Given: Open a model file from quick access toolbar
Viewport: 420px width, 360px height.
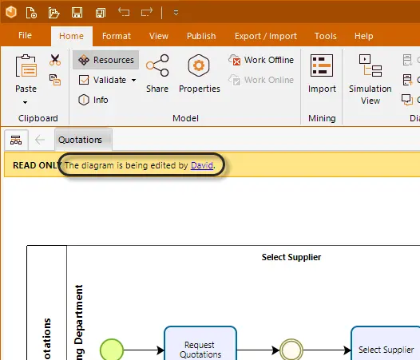Looking at the screenshot, I should click(53, 12).
